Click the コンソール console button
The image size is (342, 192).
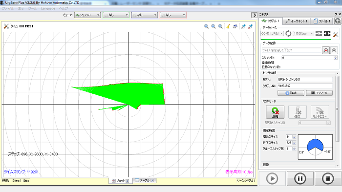pyautogui.click(x=320, y=93)
